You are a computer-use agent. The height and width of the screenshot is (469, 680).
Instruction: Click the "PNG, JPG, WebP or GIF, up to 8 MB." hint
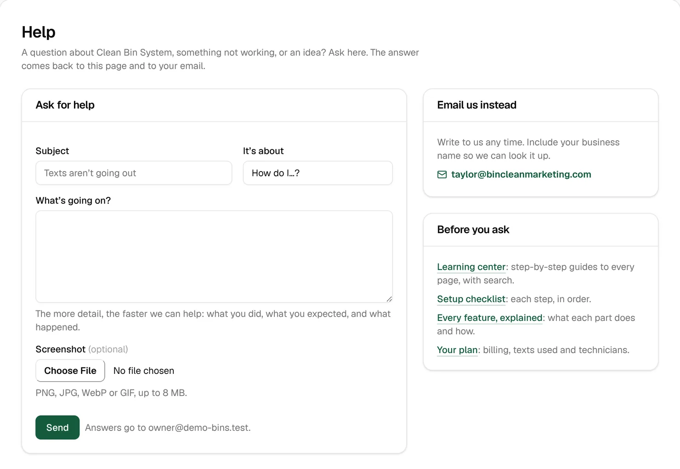(x=111, y=393)
